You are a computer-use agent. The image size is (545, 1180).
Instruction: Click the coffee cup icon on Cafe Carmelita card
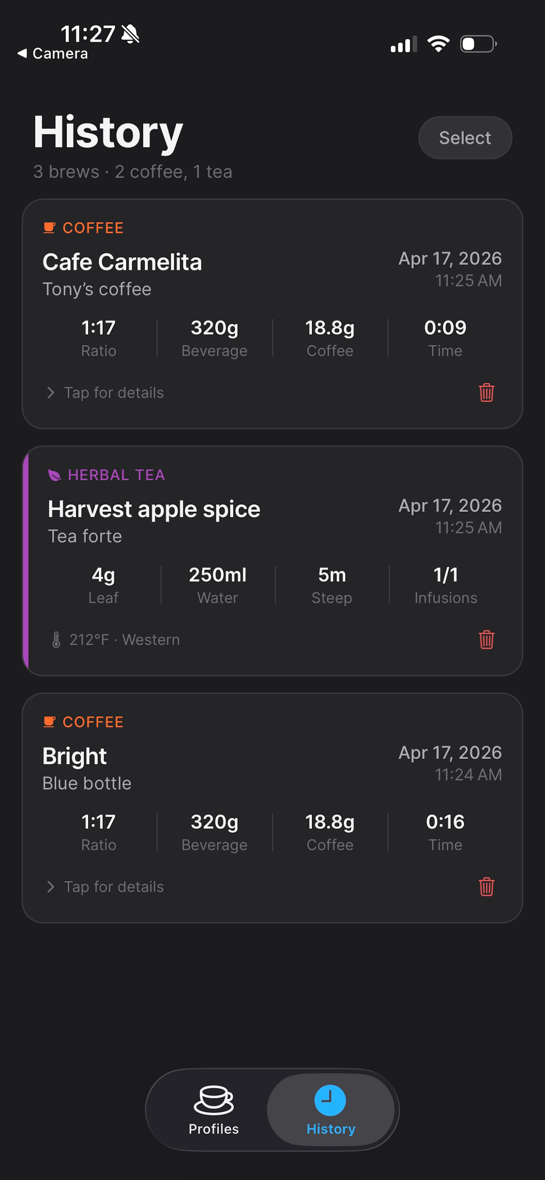[49, 228]
